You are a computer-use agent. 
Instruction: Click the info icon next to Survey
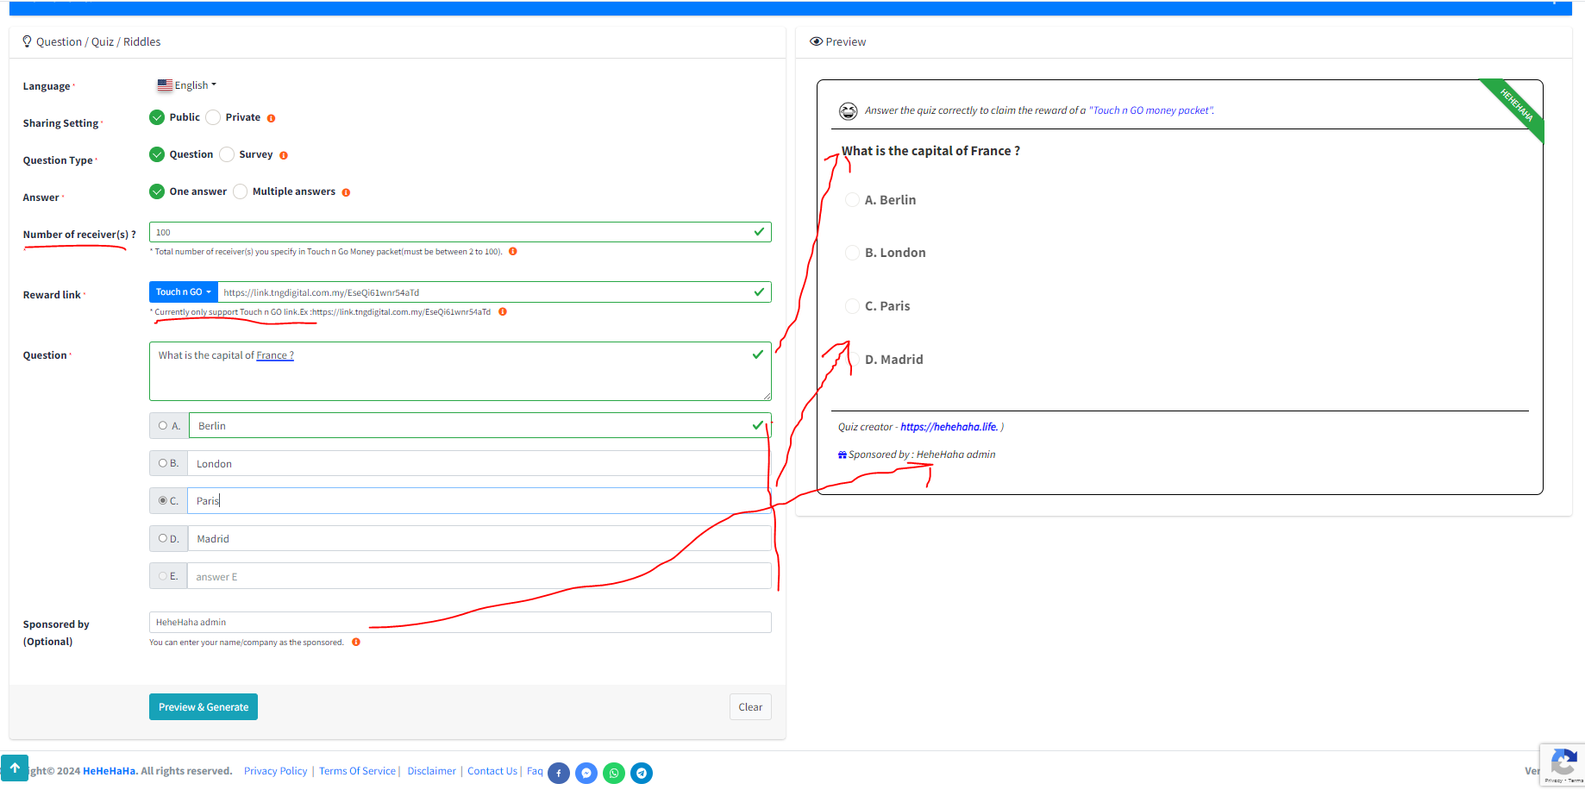click(284, 155)
